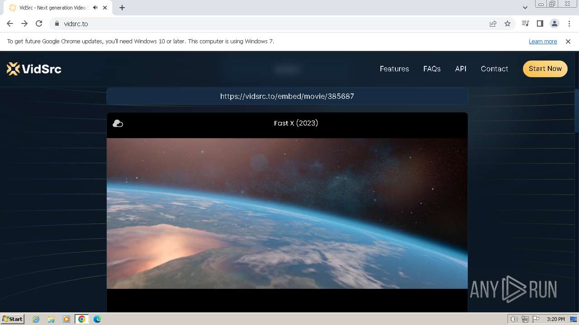Open the server cloud icon in player
Image resolution: width=579 pixels, height=325 pixels.
pyautogui.click(x=118, y=123)
